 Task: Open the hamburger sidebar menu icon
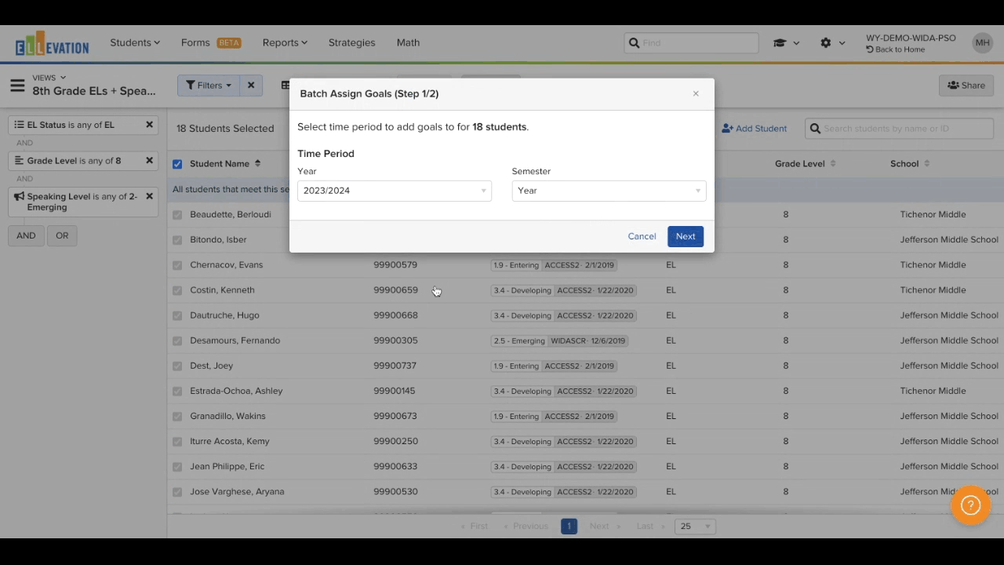[17, 85]
